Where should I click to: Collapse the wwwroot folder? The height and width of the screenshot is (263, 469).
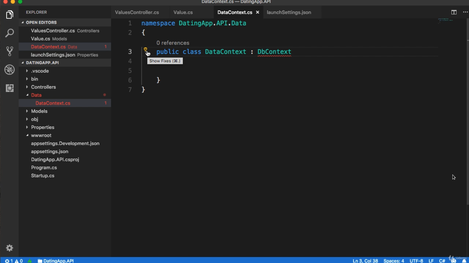65,135
